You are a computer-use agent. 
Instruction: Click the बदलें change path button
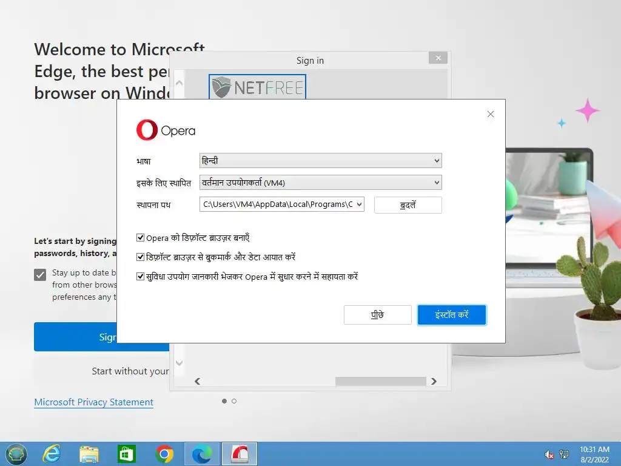pos(408,205)
